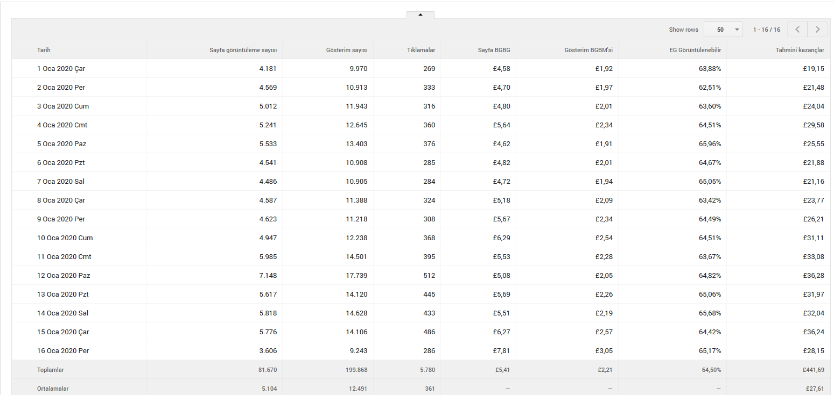Sort by EG Görüntülenebilir column header
834x395 pixels.
click(695, 50)
